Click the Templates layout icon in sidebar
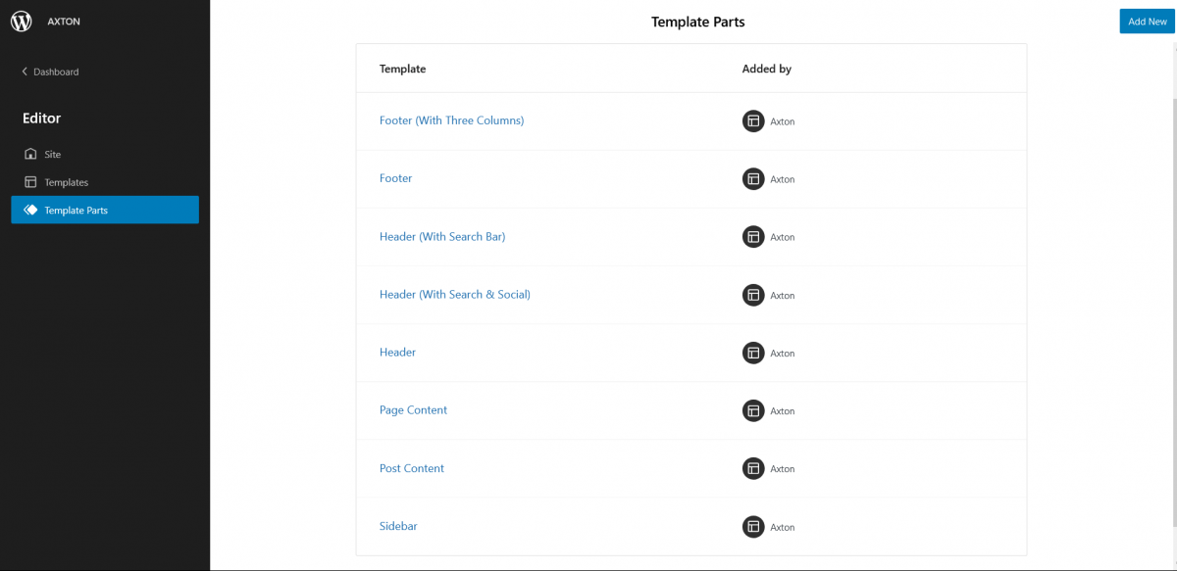This screenshot has width=1177, height=571. (x=30, y=182)
